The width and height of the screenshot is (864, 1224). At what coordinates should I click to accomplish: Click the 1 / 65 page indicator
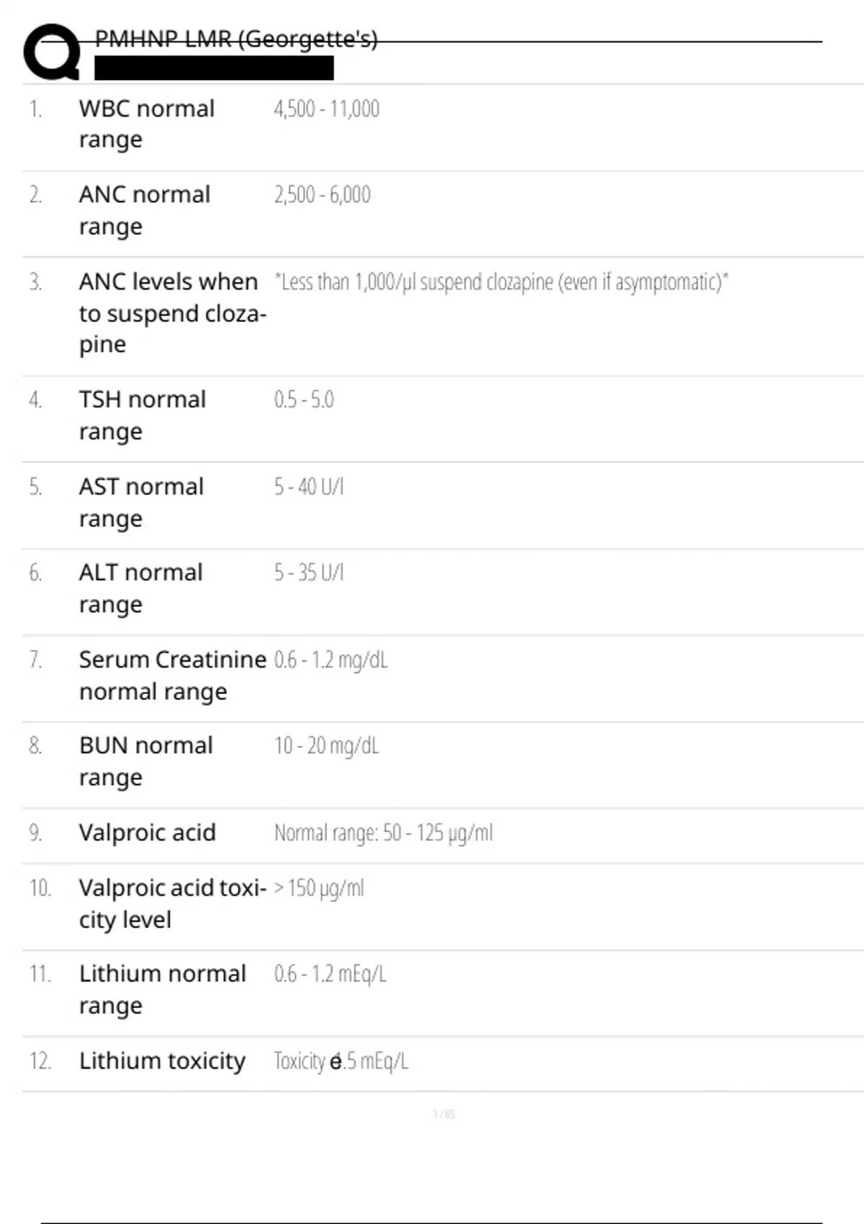pyautogui.click(x=444, y=1115)
